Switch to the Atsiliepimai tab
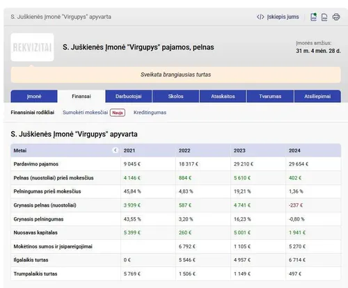 pos(317,96)
